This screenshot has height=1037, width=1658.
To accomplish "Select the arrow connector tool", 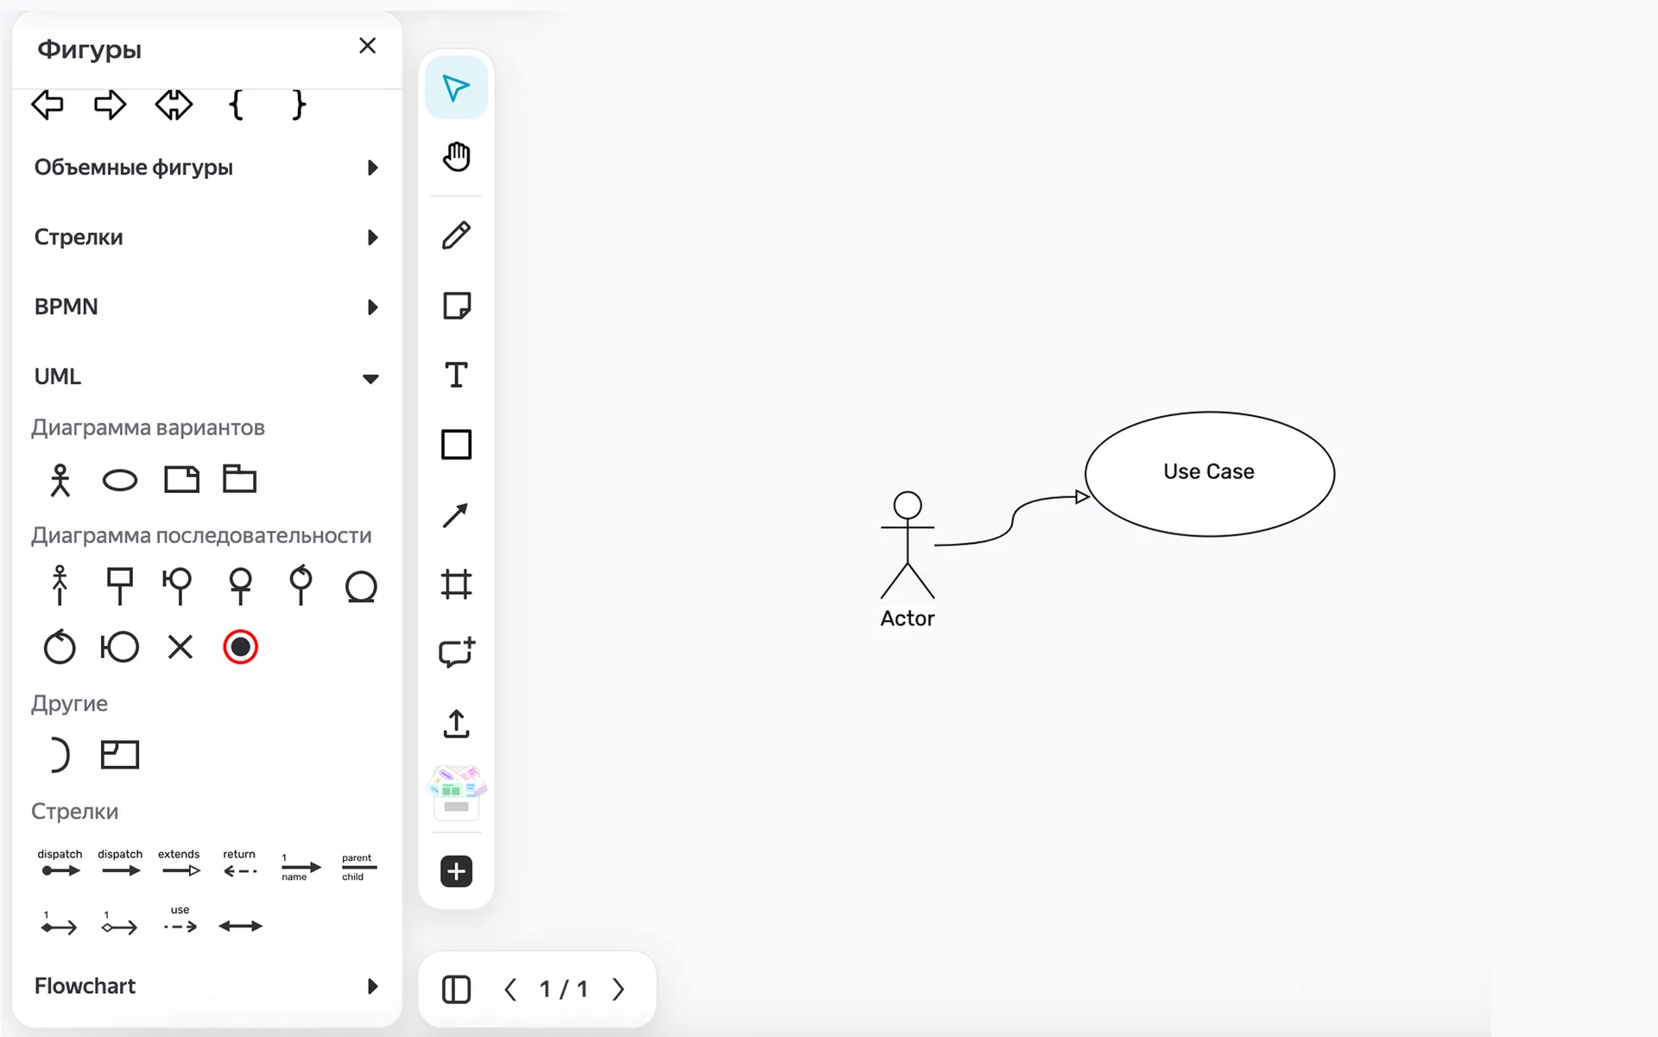I will [x=456, y=515].
